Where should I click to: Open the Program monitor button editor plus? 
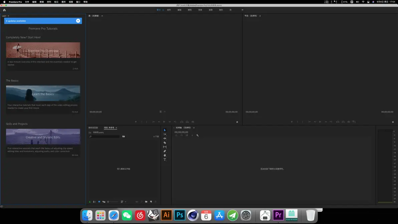pos(393,122)
